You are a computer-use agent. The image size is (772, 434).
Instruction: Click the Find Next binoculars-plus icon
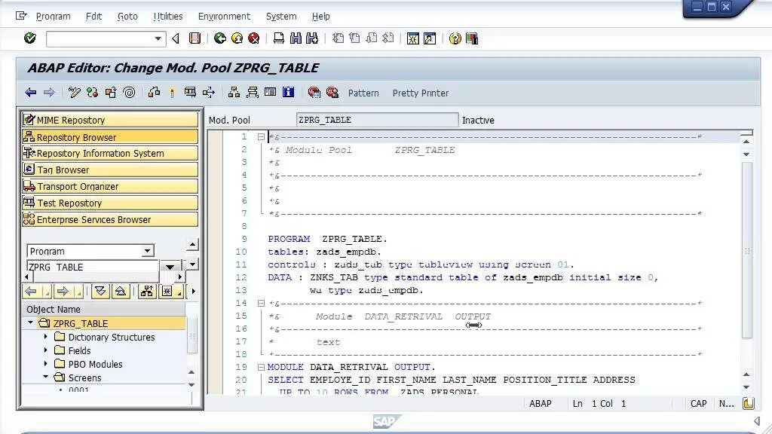tap(312, 38)
